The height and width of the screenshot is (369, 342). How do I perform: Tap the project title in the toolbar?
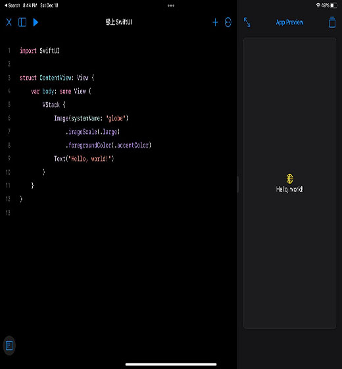[x=118, y=22]
